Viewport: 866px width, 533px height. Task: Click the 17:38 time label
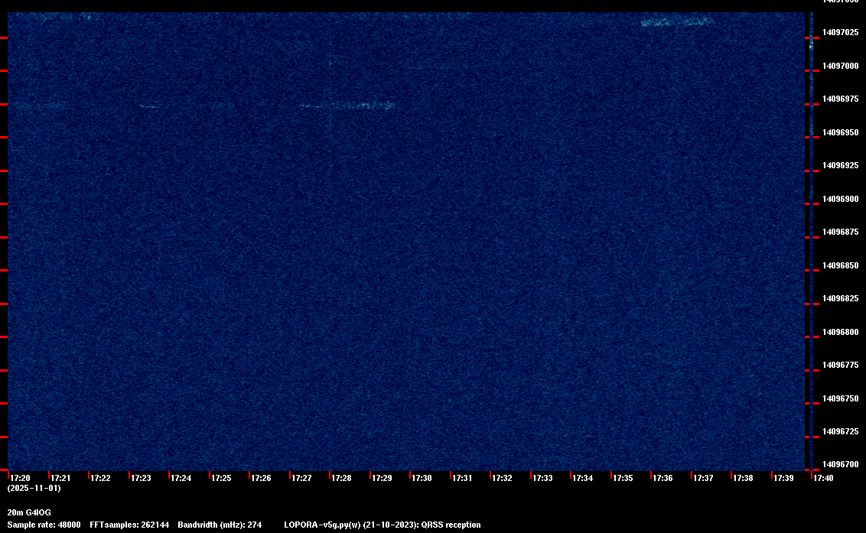(x=744, y=478)
